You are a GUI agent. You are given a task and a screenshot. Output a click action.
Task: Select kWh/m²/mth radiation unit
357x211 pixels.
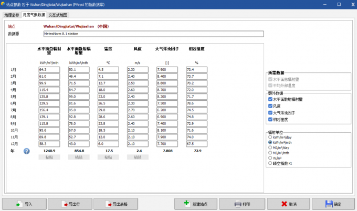pos(270,142)
